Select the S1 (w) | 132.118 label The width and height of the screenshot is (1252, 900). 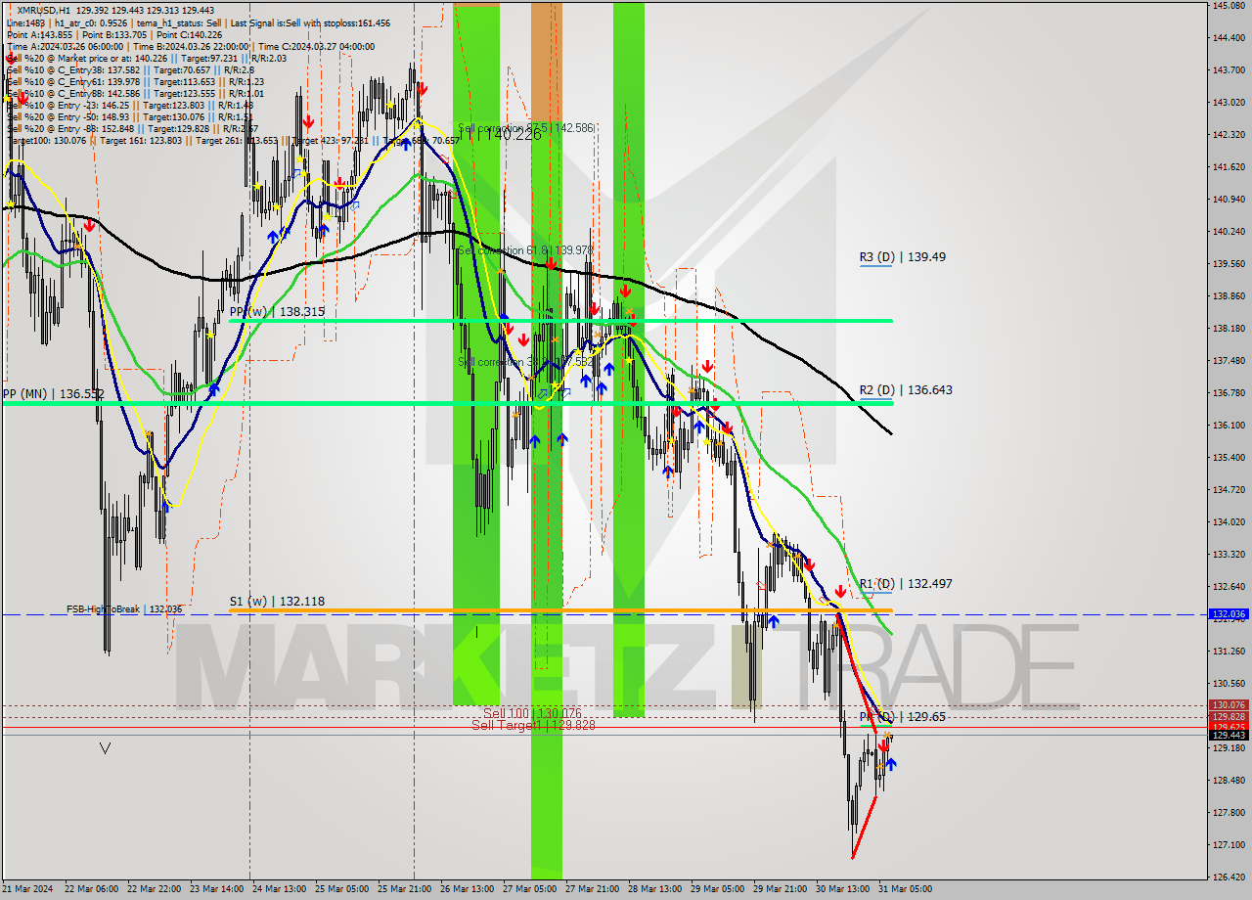pyautogui.click(x=277, y=602)
